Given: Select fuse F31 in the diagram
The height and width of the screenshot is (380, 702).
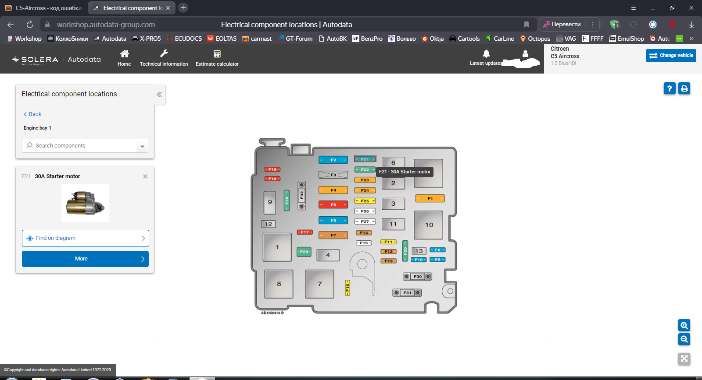Looking at the screenshot, I should tap(407, 293).
